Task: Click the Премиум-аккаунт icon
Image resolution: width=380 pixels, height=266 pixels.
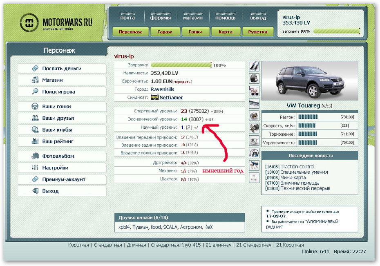Action: (x=35, y=179)
